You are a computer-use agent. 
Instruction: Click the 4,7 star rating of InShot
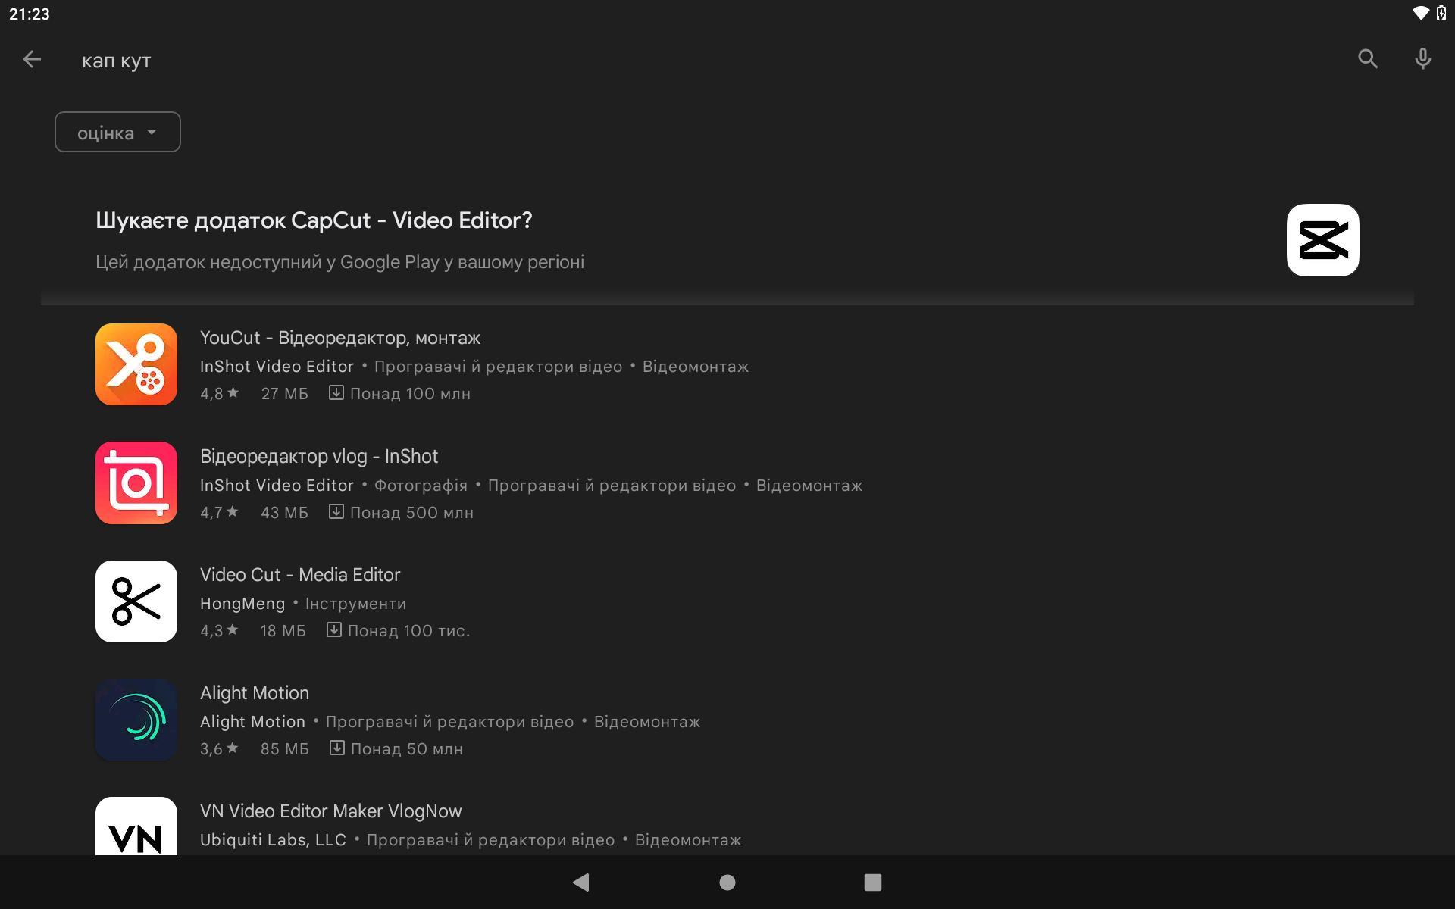tap(220, 513)
